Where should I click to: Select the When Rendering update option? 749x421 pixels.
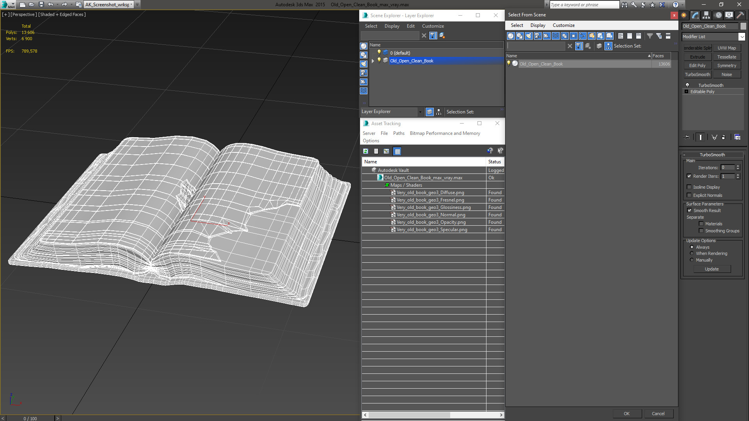[x=692, y=253]
